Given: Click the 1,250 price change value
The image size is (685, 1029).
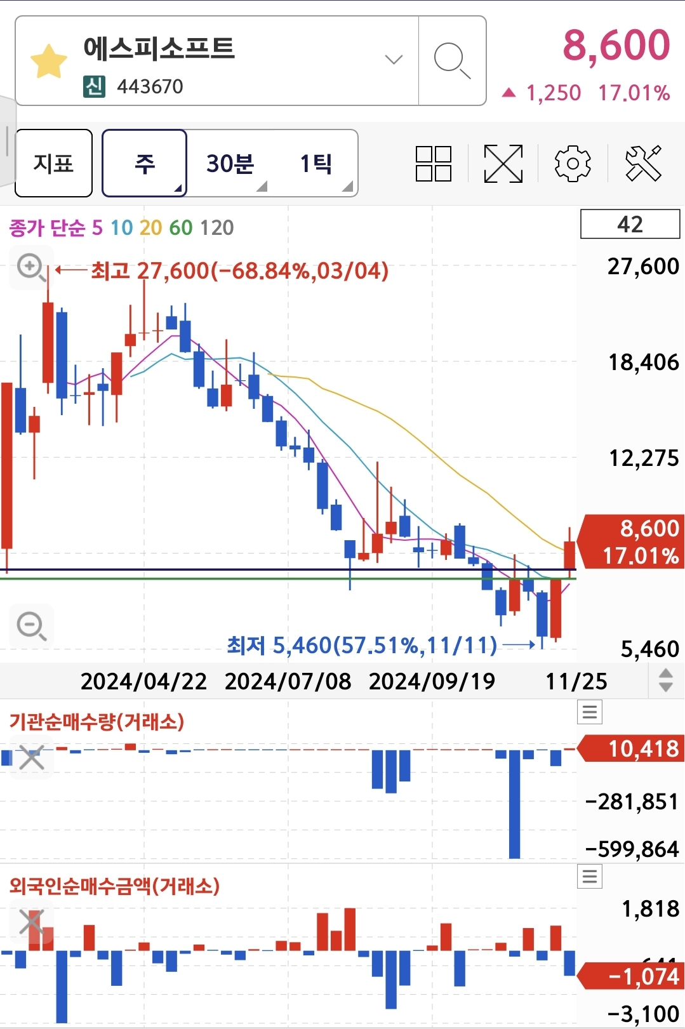Looking at the screenshot, I should pos(553,93).
